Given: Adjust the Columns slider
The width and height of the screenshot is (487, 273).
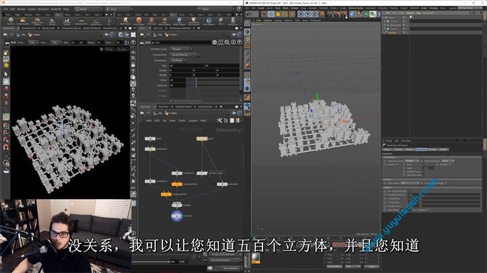Looking at the screenshot, I should [x=213, y=85].
